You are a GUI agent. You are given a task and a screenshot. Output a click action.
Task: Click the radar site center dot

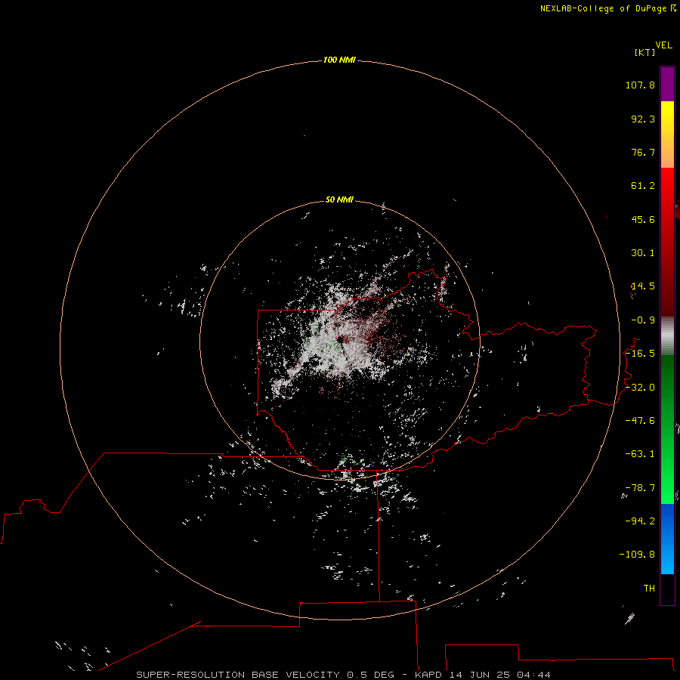point(341,339)
